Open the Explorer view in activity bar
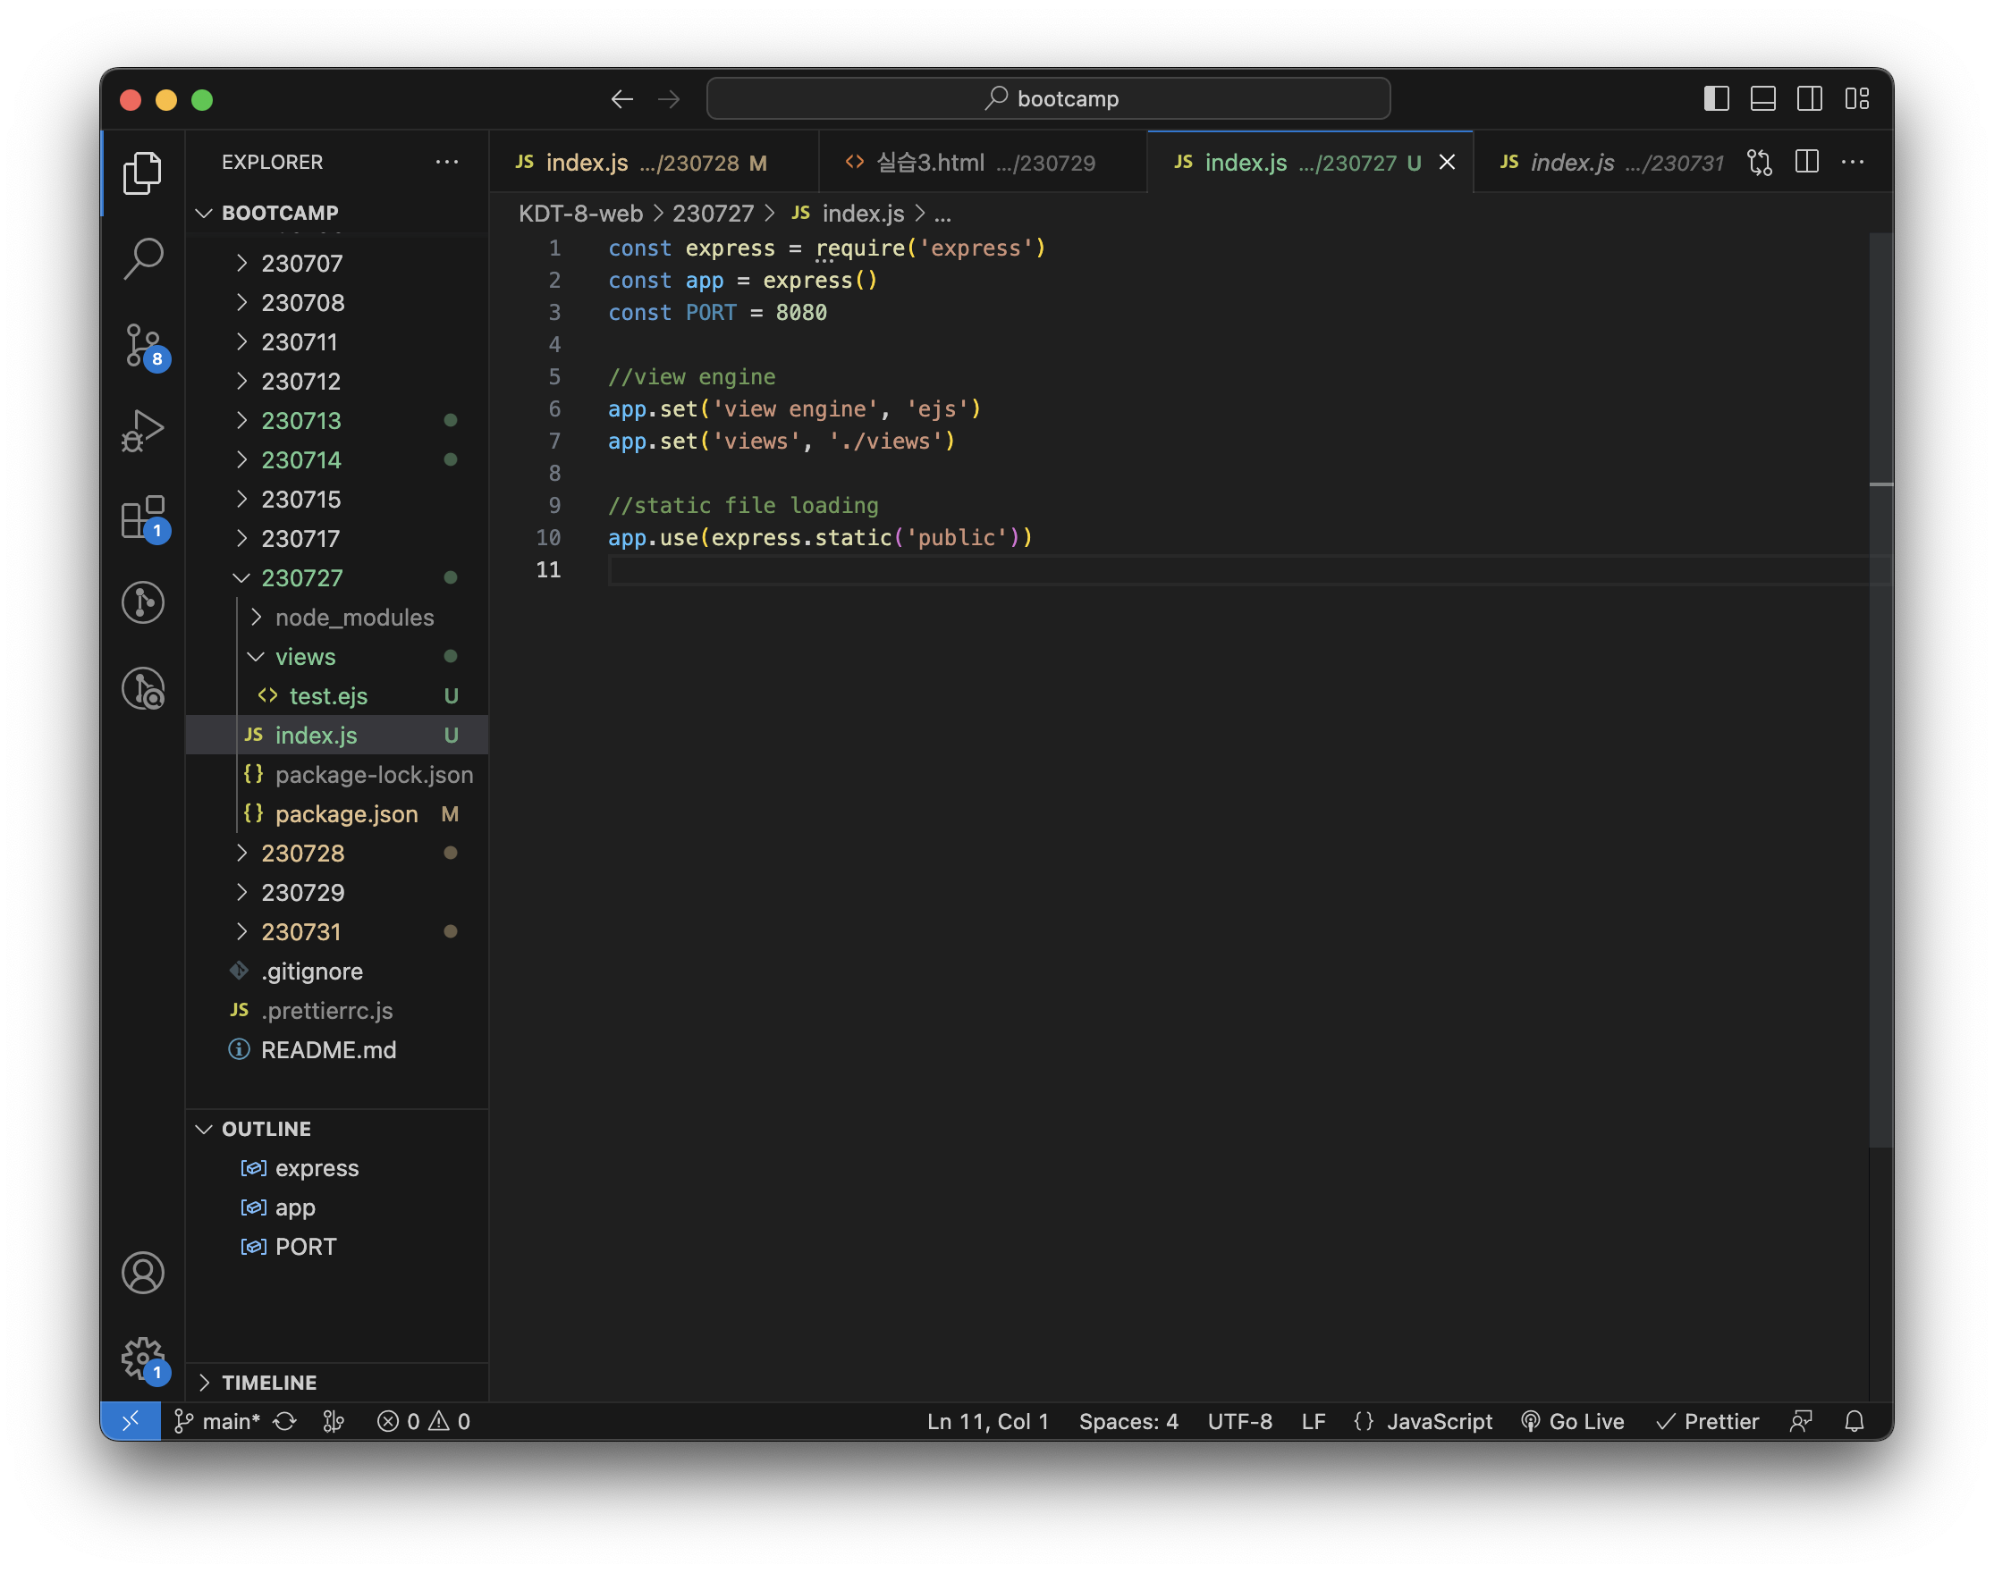The width and height of the screenshot is (1994, 1573). [143, 172]
